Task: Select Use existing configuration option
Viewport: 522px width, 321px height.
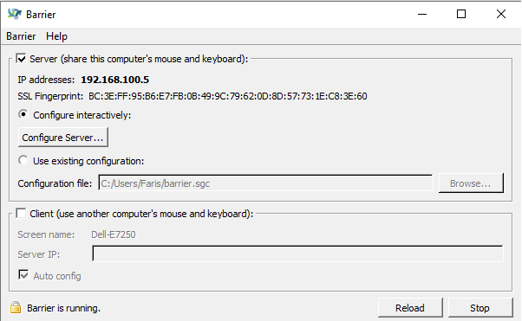Action: pyautogui.click(x=23, y=161)
